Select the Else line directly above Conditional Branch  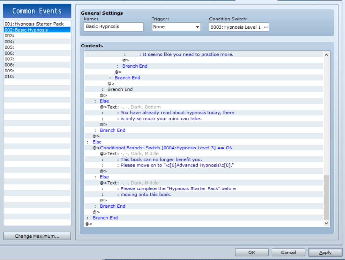point(204,142)
